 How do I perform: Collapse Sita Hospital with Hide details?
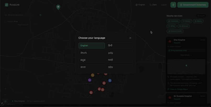[x=186, y=55]
